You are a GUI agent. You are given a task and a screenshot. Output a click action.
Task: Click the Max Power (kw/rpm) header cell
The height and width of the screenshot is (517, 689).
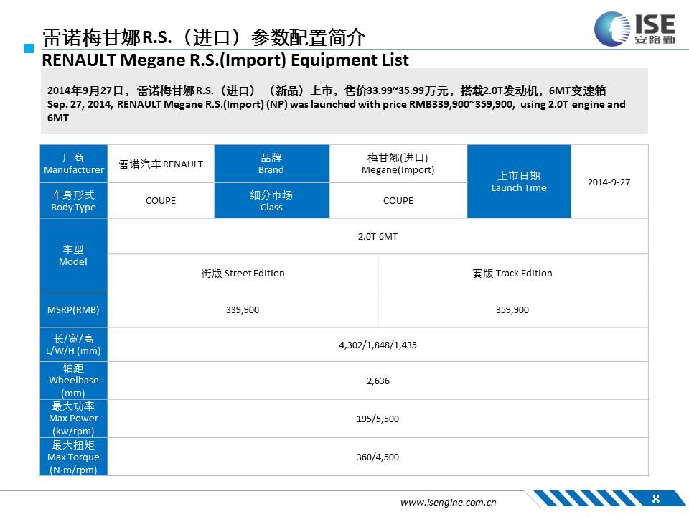point(73,419)
